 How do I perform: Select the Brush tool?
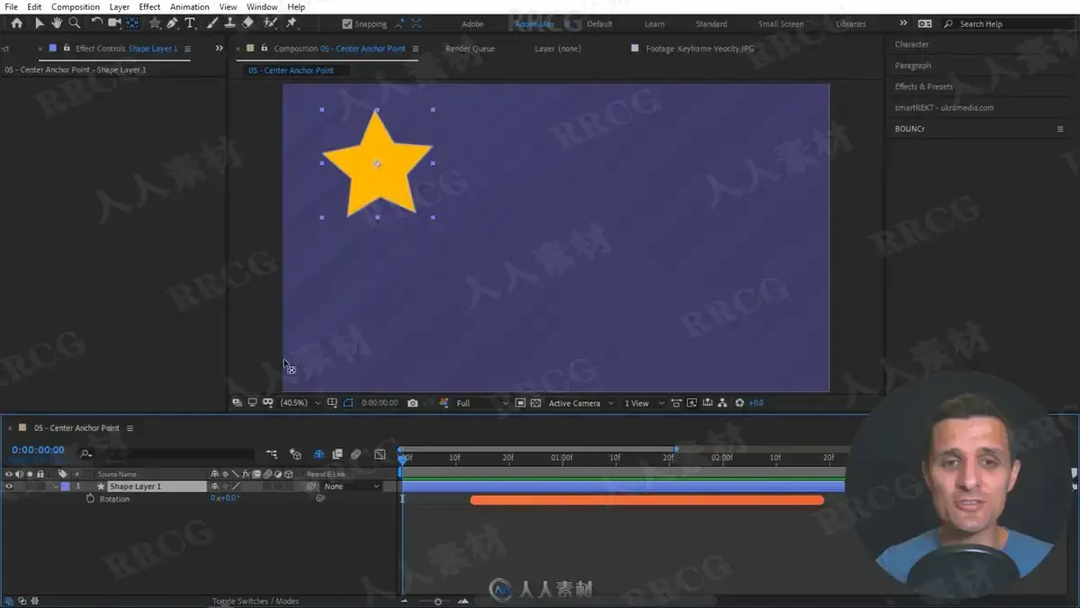click(x=212, y=23)
